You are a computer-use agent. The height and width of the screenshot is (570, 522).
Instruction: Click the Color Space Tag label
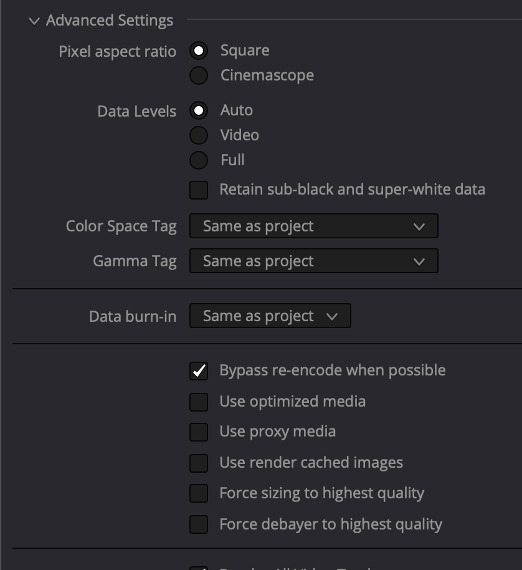(121, 226)
